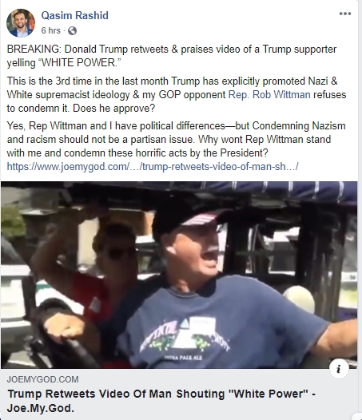This screenshot has height=420, width=362.
Task: Click the BREAKING post text paragraph
Action: point(172,56)
